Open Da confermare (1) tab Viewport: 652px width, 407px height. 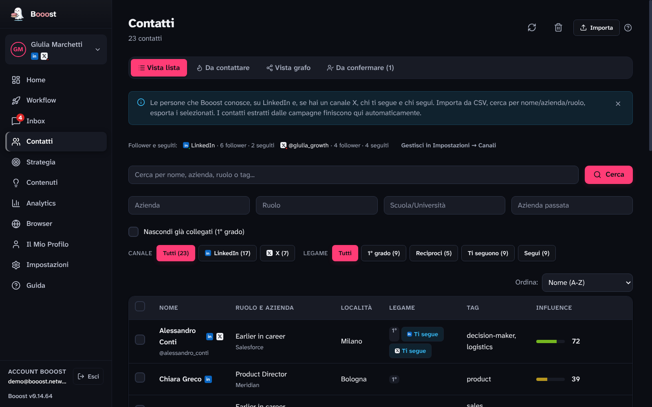click(x=360, y=68)
